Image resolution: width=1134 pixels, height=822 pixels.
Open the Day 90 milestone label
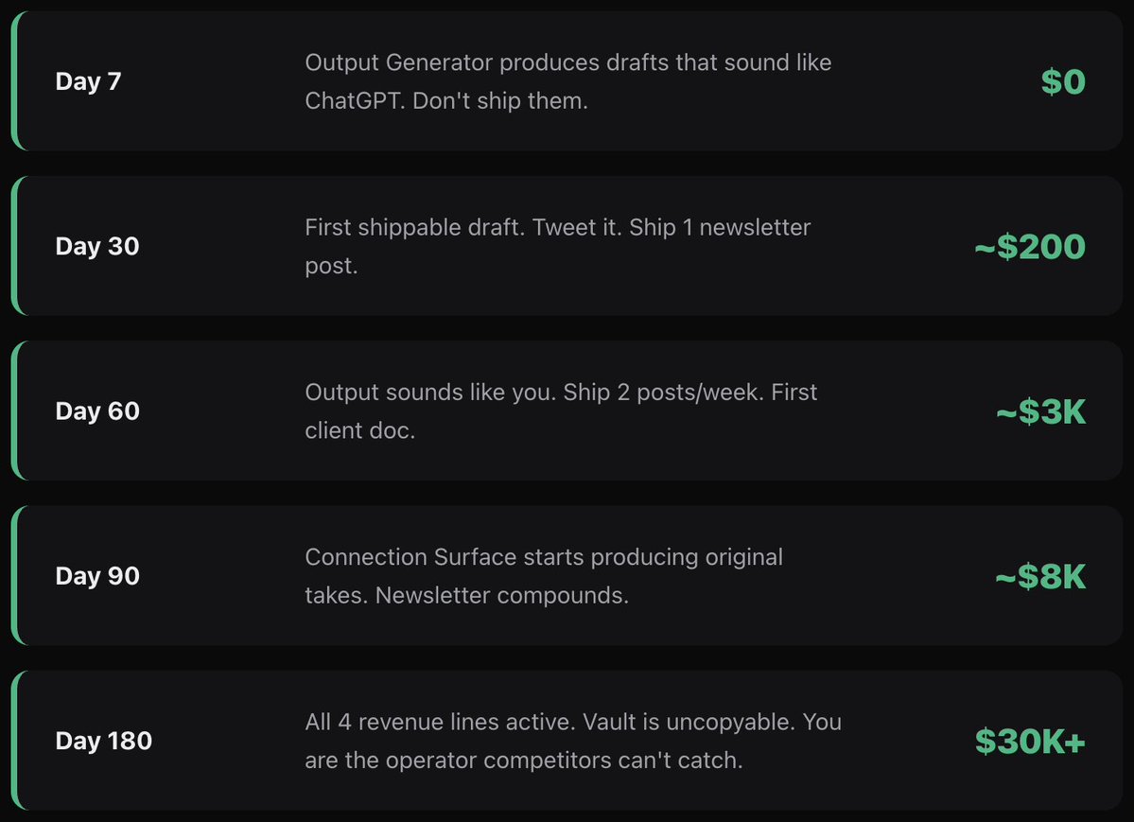pos(97,576)
